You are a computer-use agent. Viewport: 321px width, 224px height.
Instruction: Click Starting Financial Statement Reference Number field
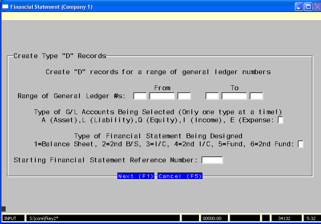point(212,160)
